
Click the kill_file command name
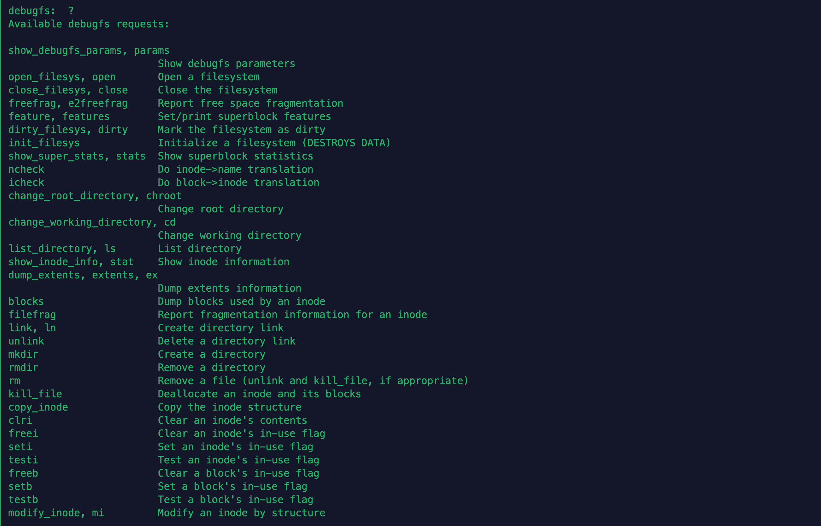[x=35, y=394]
